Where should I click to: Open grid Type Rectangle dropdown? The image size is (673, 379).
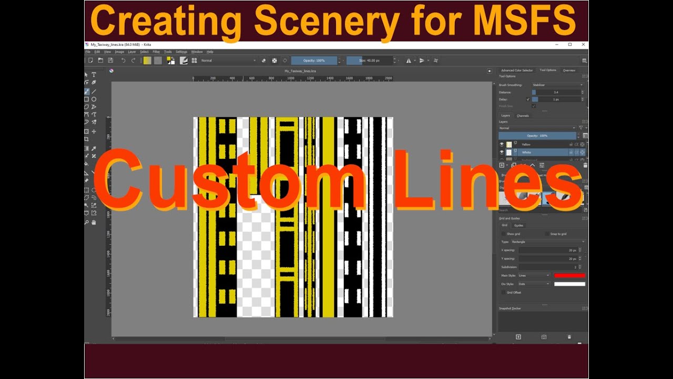click(547, 242)
